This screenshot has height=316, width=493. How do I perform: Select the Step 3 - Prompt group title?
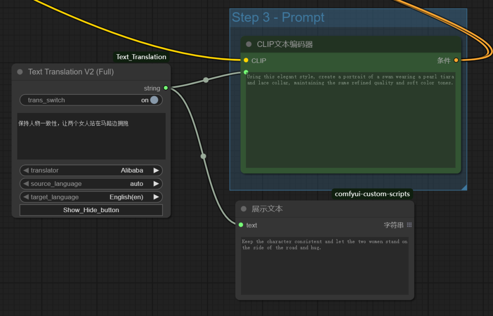(278, 17)
